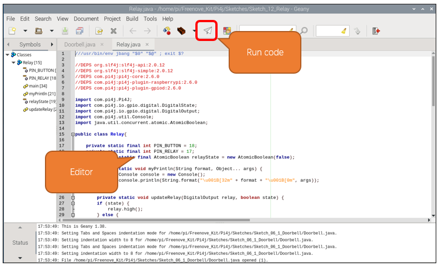Click the editor horizontal scrollbar thumb
Screen dimensions: 439x267
pyautogui.click(x=156, y=220)
